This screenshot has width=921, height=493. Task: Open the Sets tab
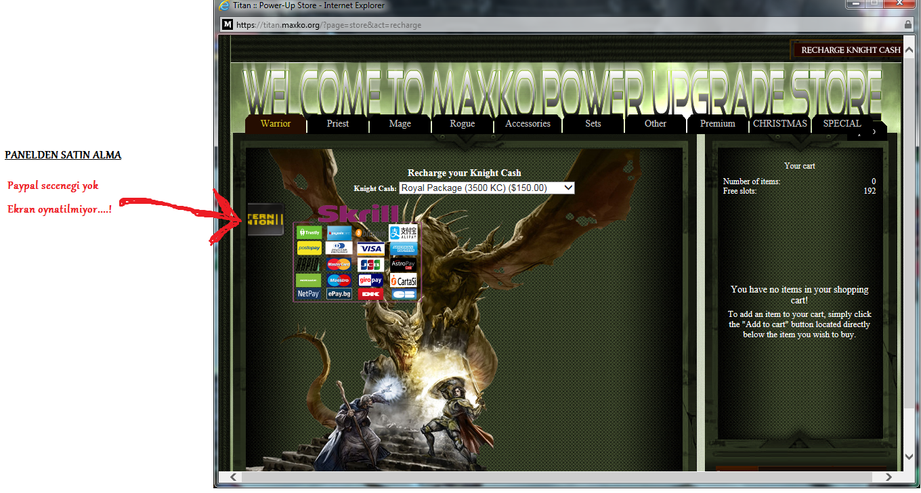pos(593,123)
